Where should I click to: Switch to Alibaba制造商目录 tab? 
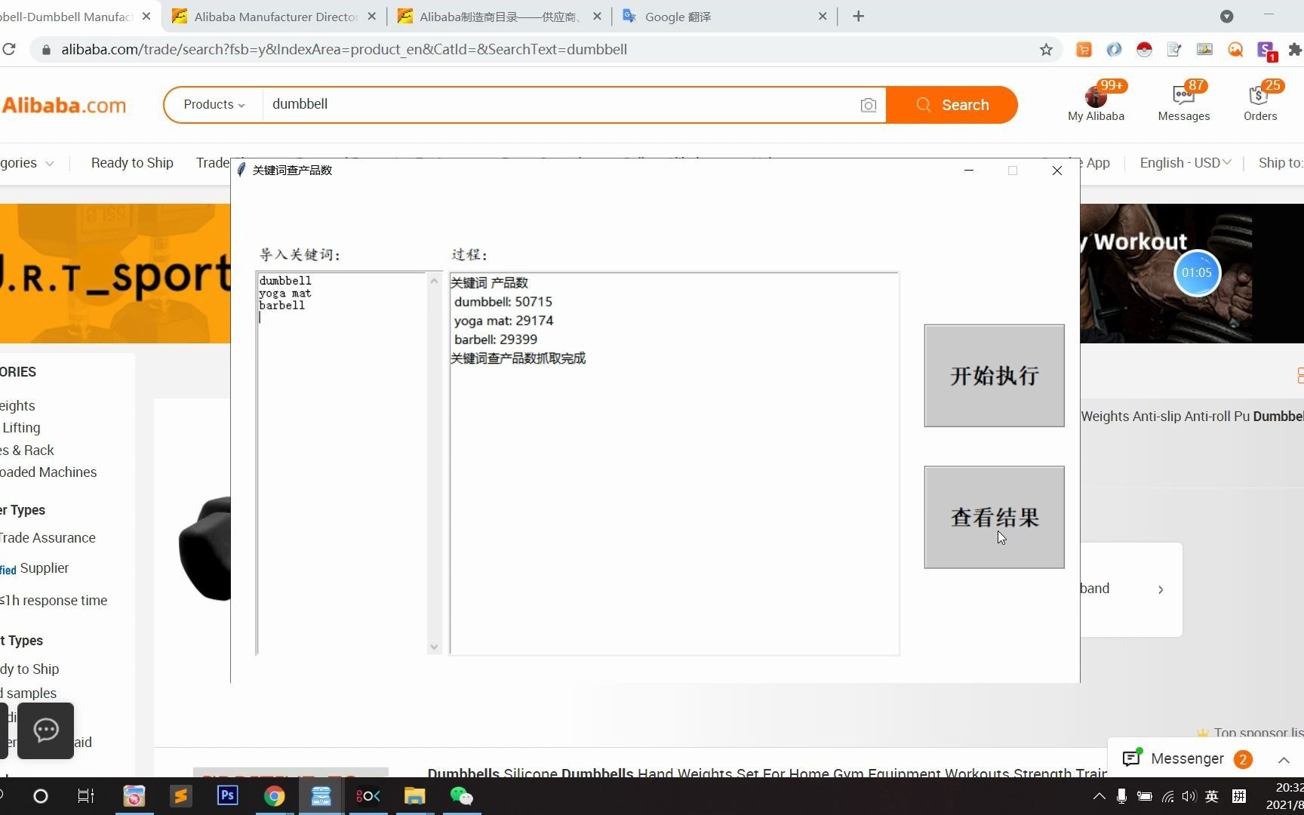tap(499, 17)
